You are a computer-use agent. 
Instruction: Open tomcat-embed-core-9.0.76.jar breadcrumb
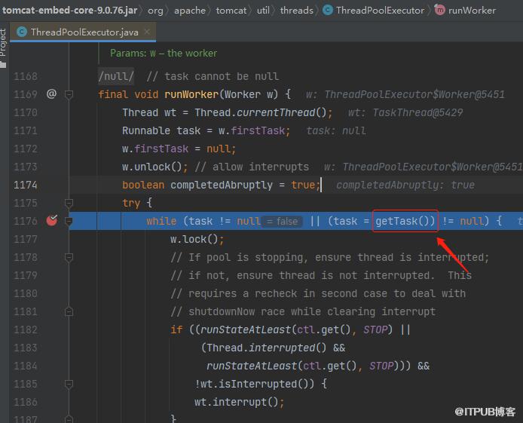[x=70, y=11]
